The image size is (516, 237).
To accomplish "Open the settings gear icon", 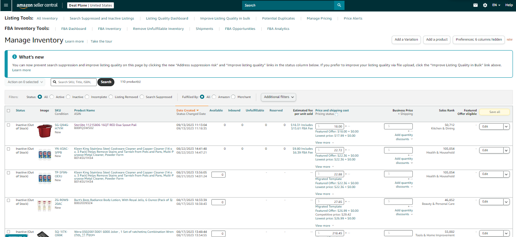I will pos(485,5).
